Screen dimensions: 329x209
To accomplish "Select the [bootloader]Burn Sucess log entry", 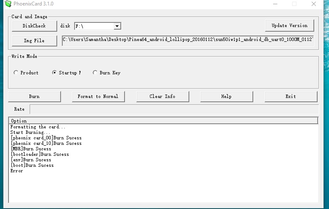I will tap(39, 155).
